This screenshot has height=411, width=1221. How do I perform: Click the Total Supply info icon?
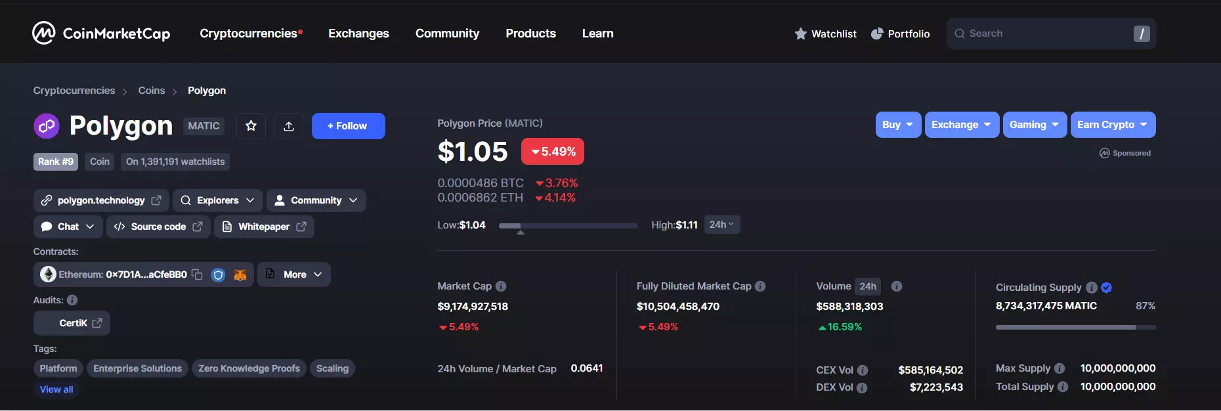tap(1063, 387)
